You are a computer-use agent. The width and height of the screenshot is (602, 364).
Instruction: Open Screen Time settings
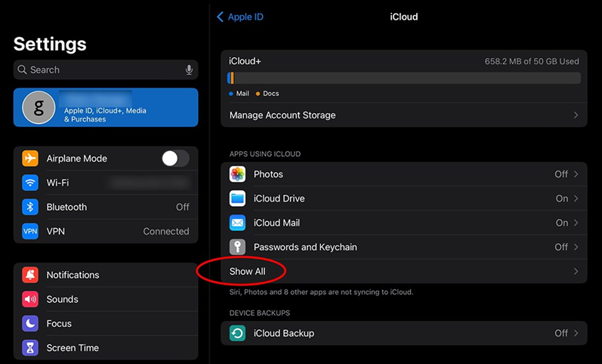pyautogui.click(x=106, y=347)
